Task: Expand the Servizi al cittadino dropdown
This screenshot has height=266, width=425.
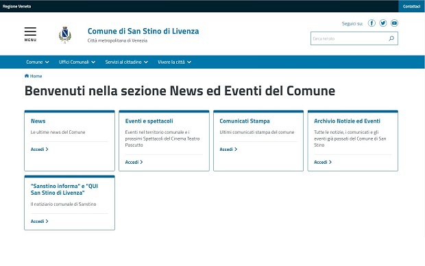Action: tap(127, 62)
